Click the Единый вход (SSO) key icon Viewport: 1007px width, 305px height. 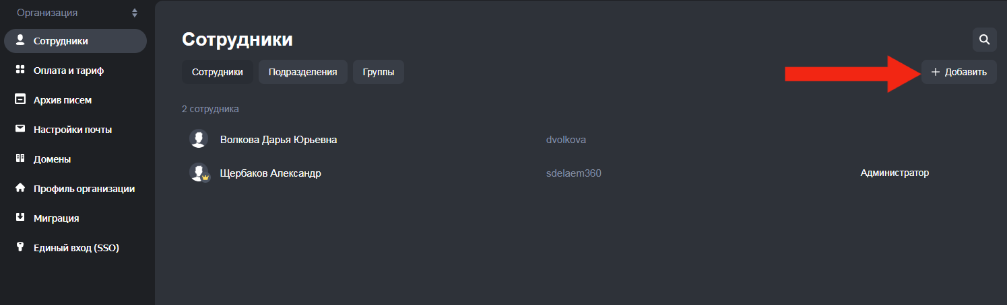(x=20, y=247)
